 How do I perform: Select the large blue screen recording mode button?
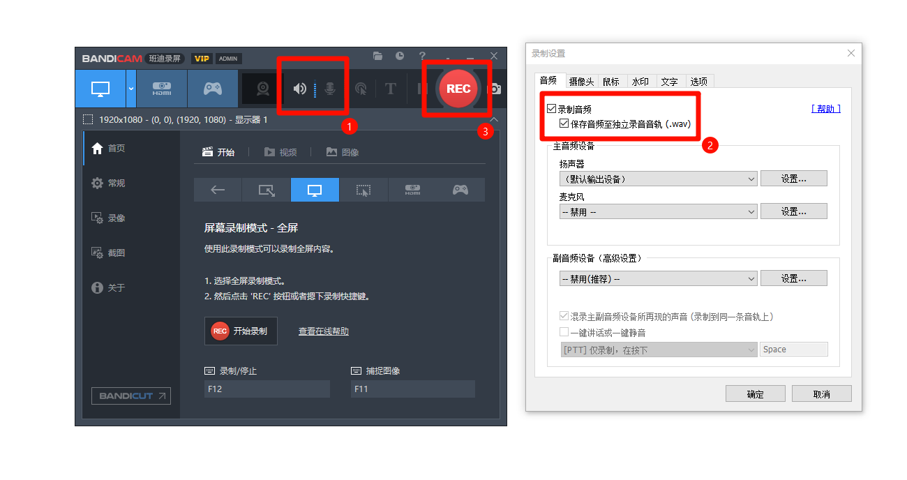pos(100,89)
